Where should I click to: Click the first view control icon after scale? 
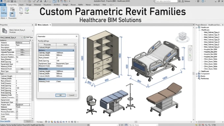click(x=46, y=122)
